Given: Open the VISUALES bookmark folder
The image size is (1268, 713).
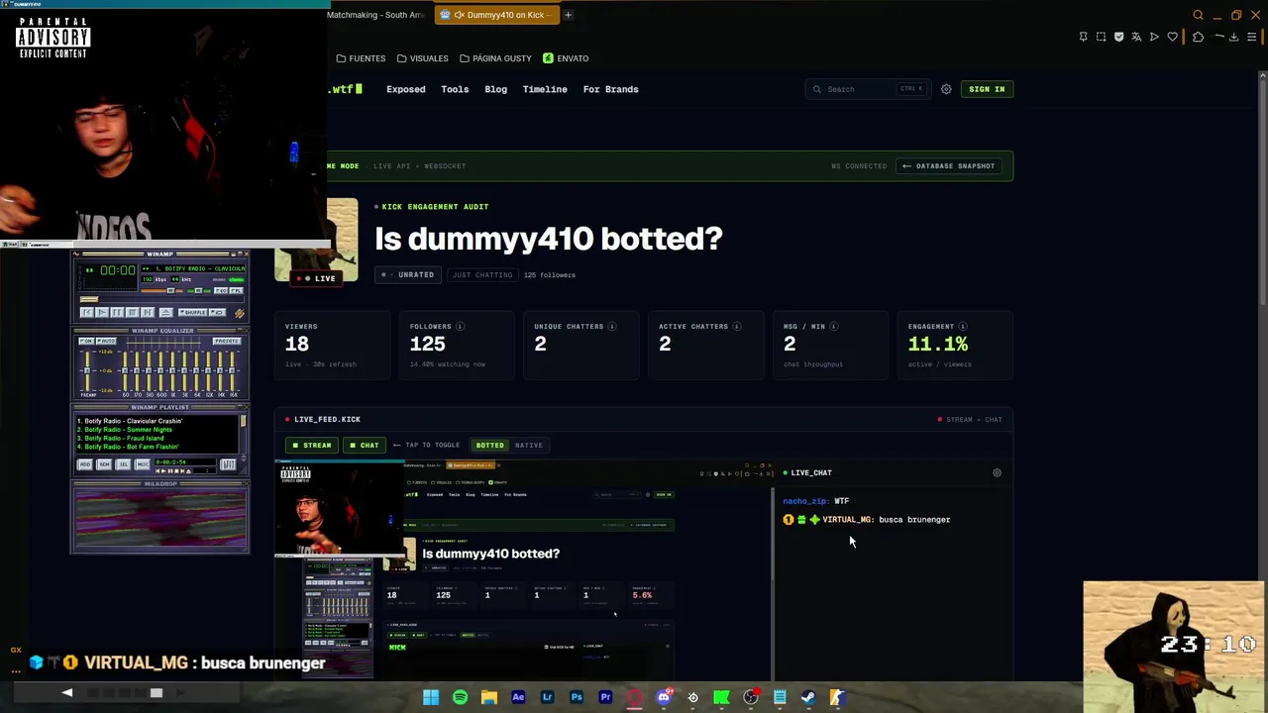Looking at the screenshot, I should (x=423, y=58).
